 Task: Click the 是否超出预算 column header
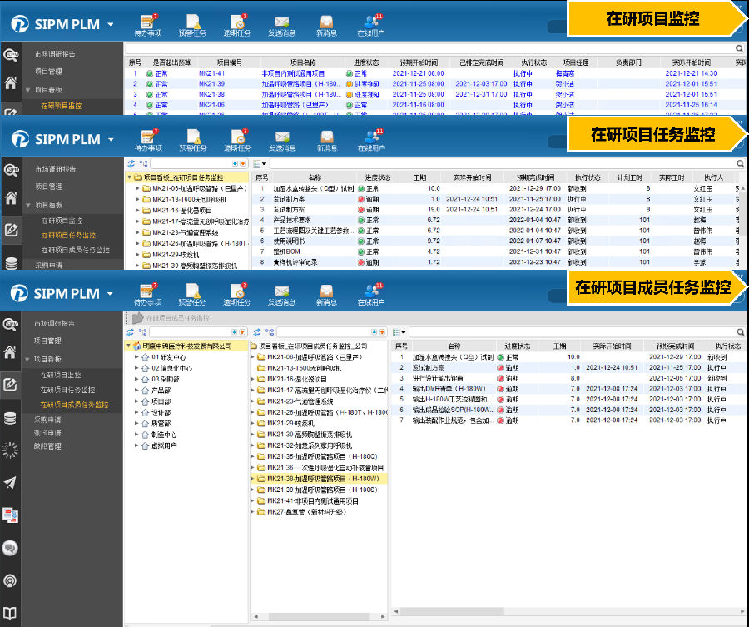[x=171, y=62]
